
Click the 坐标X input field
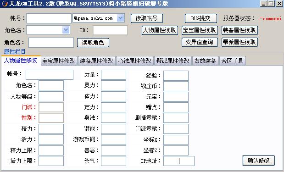(176, 139)
